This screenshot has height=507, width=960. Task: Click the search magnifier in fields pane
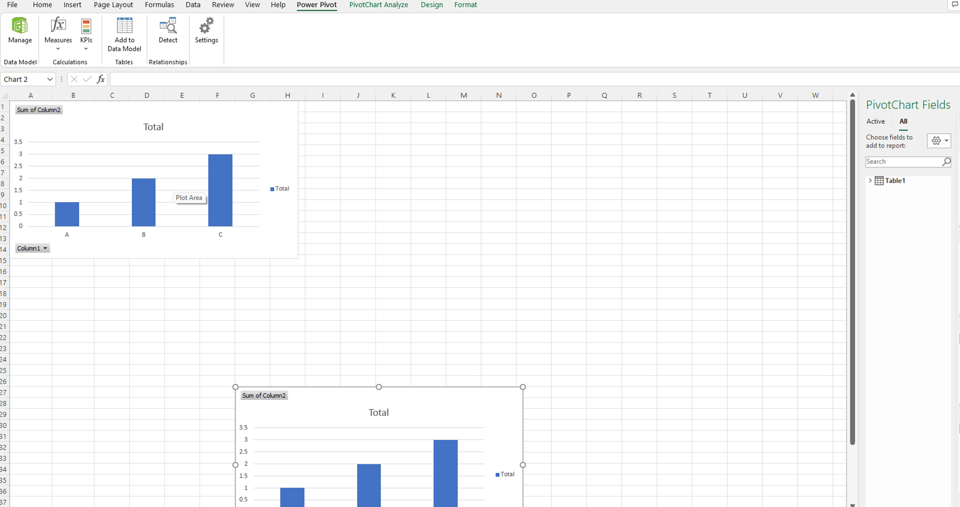coord(946,162)
